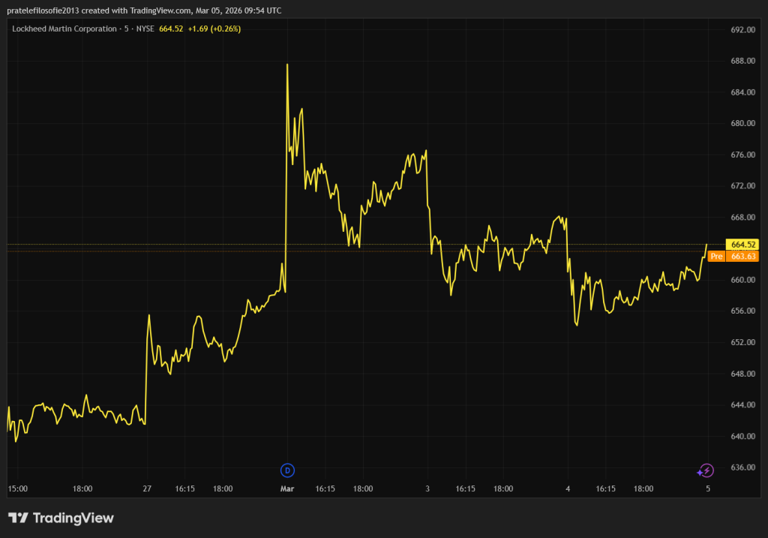This screenshot has height=538, width=768.
Task: Click the 5 date label on time axis
Action: [708, 488]
